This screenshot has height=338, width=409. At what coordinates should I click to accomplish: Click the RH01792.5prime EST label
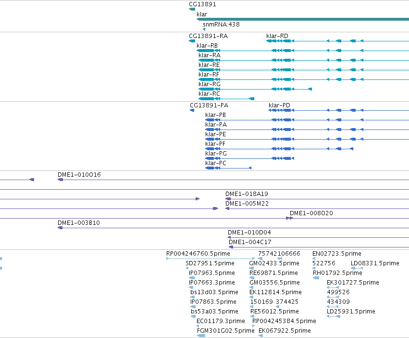coord(337,273)
